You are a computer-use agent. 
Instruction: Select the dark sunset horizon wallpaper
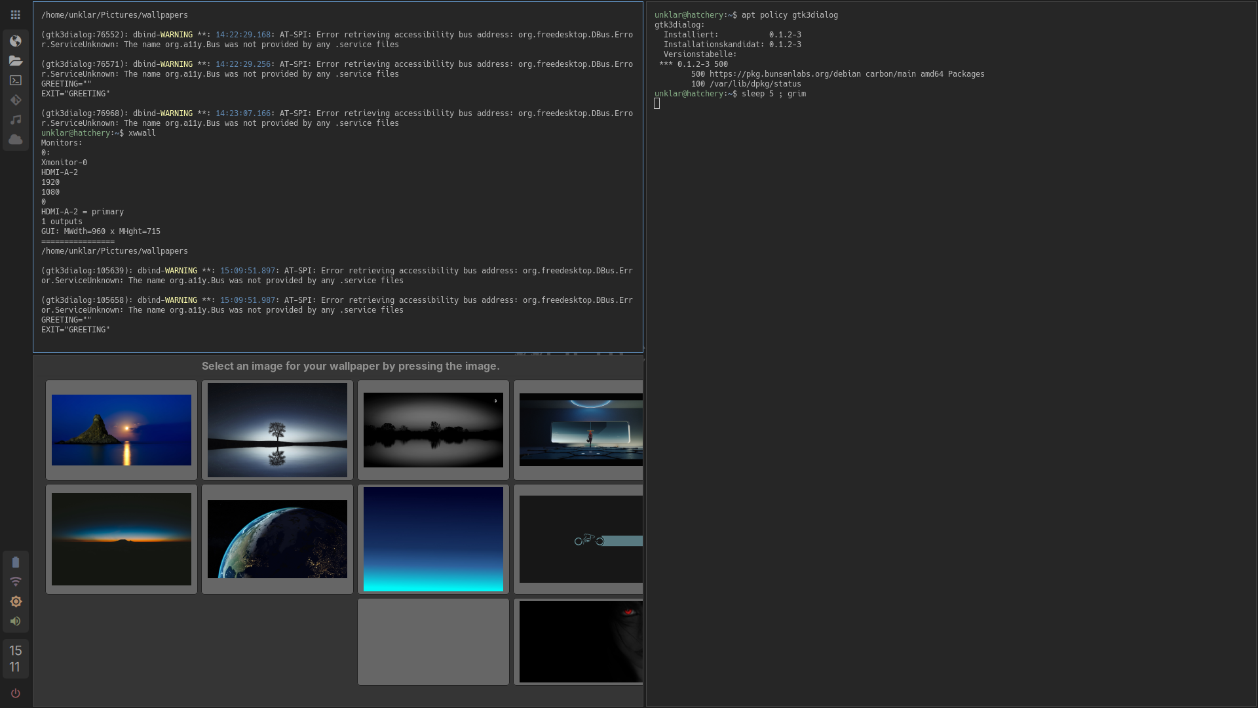[121, 539]
